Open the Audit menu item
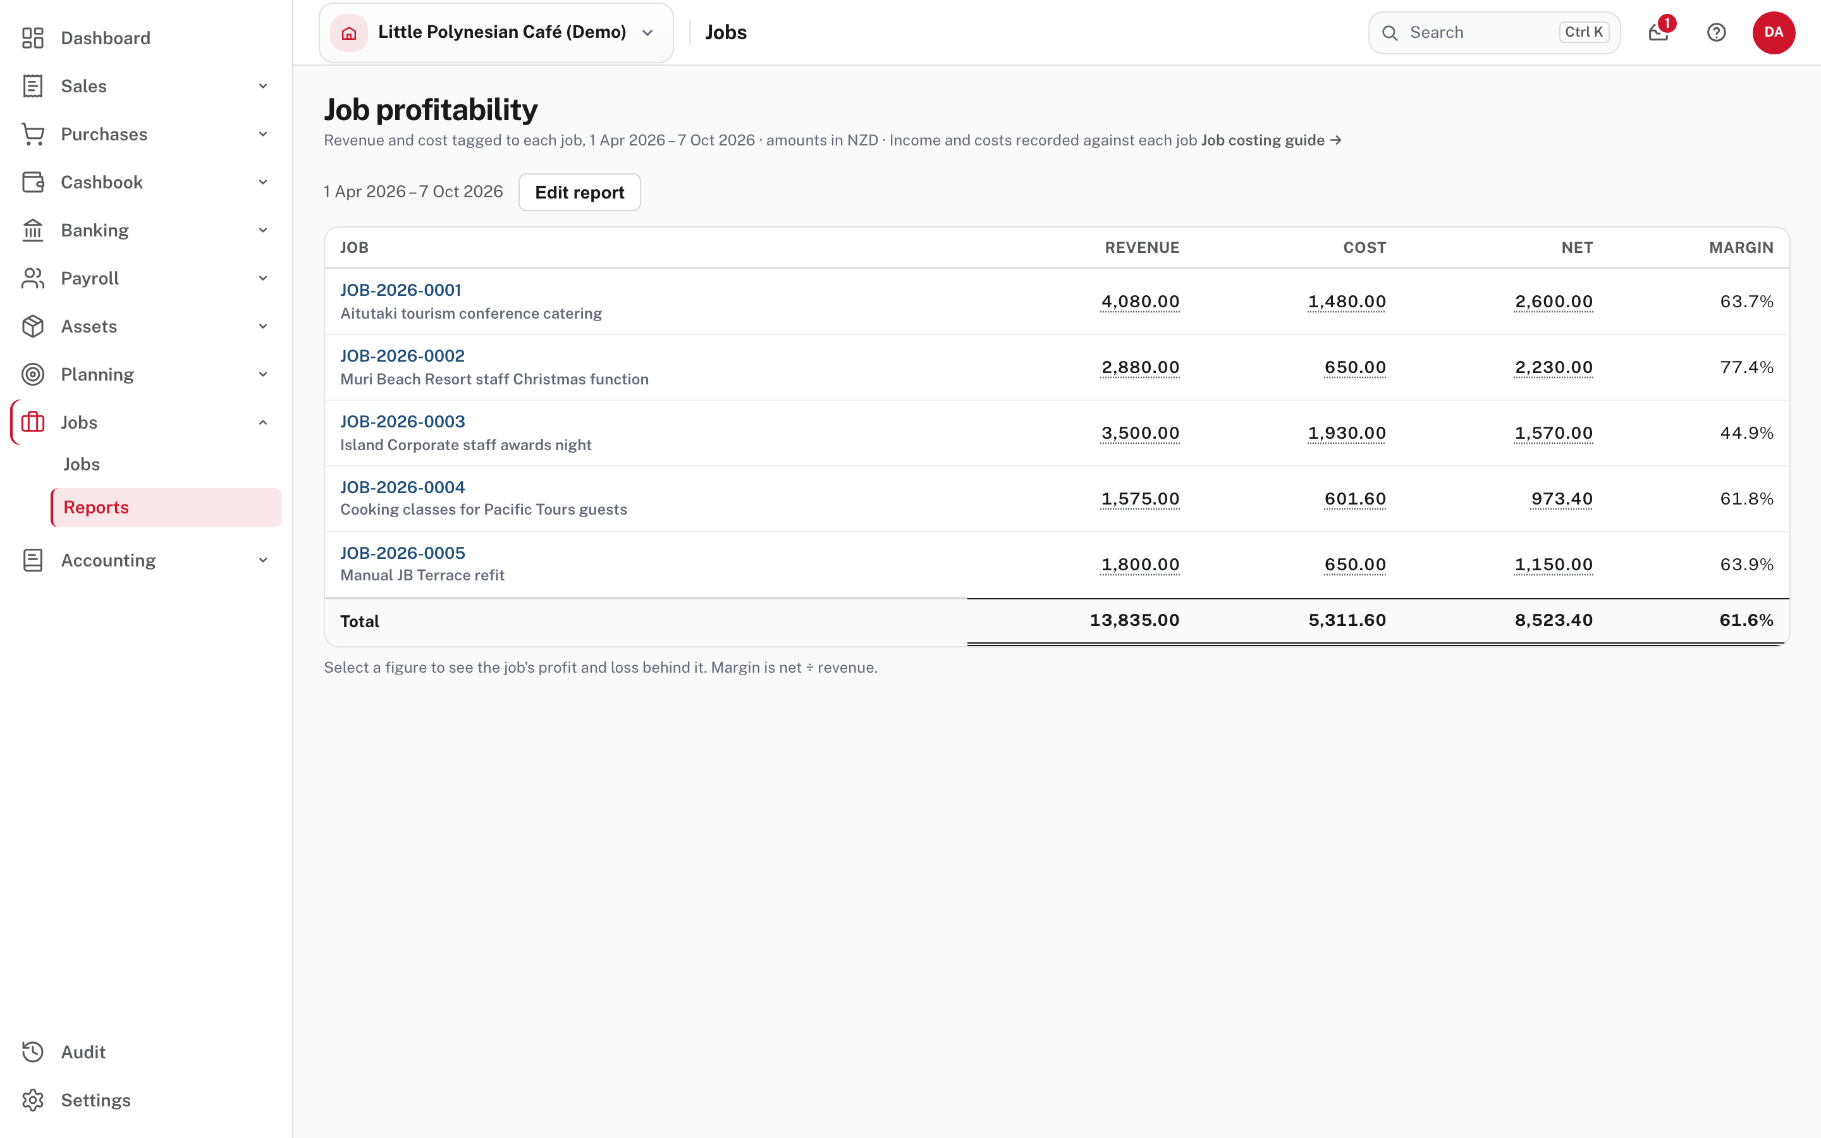1821x1138 pixels. 146,1051
